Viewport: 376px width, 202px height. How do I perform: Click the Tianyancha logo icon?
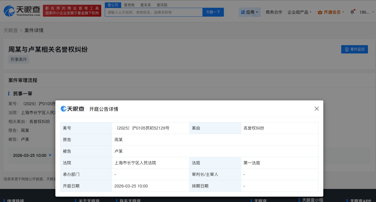pyautogui.click(x=9, y=11)
